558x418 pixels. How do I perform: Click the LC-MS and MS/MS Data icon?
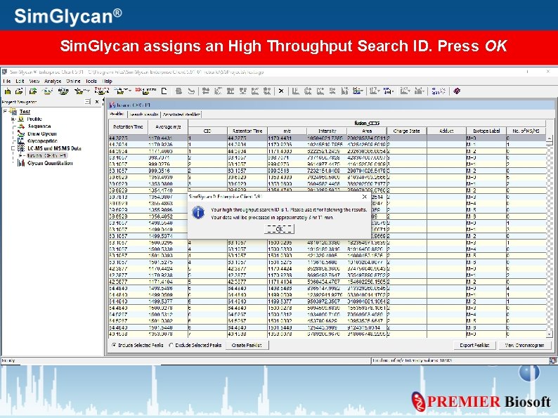(x=21, y=148)
